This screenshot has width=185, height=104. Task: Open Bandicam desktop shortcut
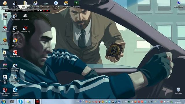click(5, 29)
